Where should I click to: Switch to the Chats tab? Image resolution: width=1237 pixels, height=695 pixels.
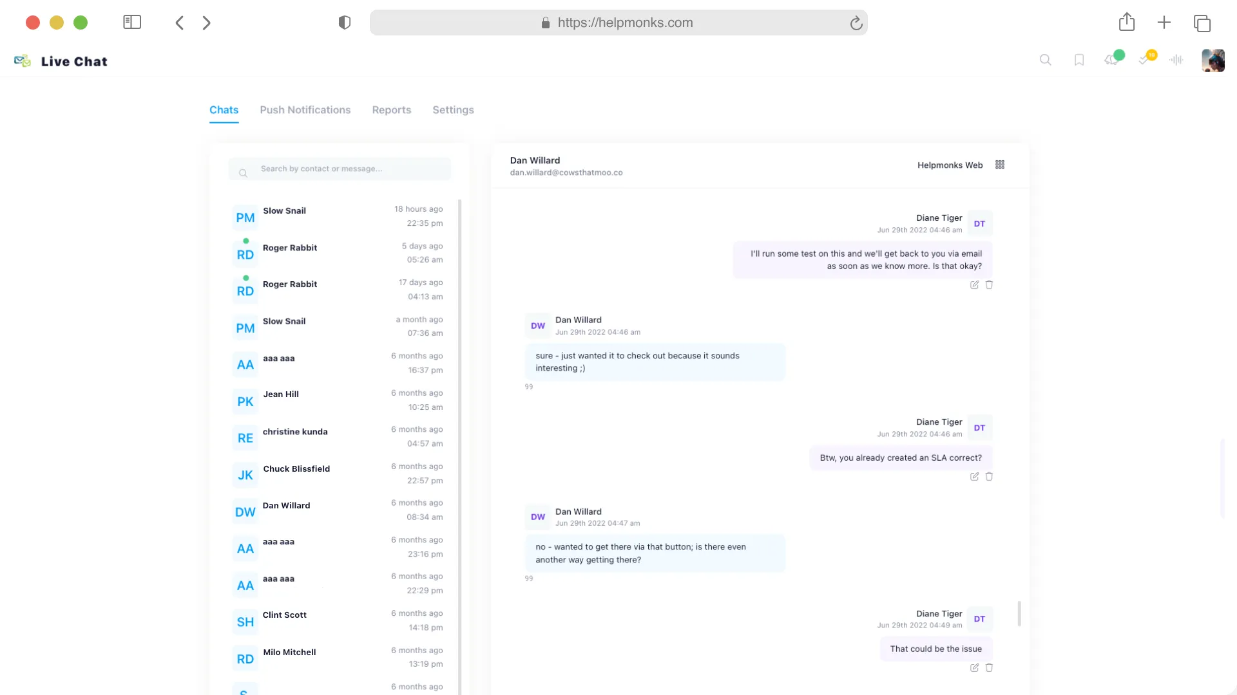tap(224, 110)
